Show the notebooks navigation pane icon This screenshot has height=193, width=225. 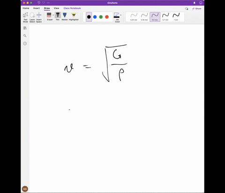pyautogui.click(x=25, y=28)
